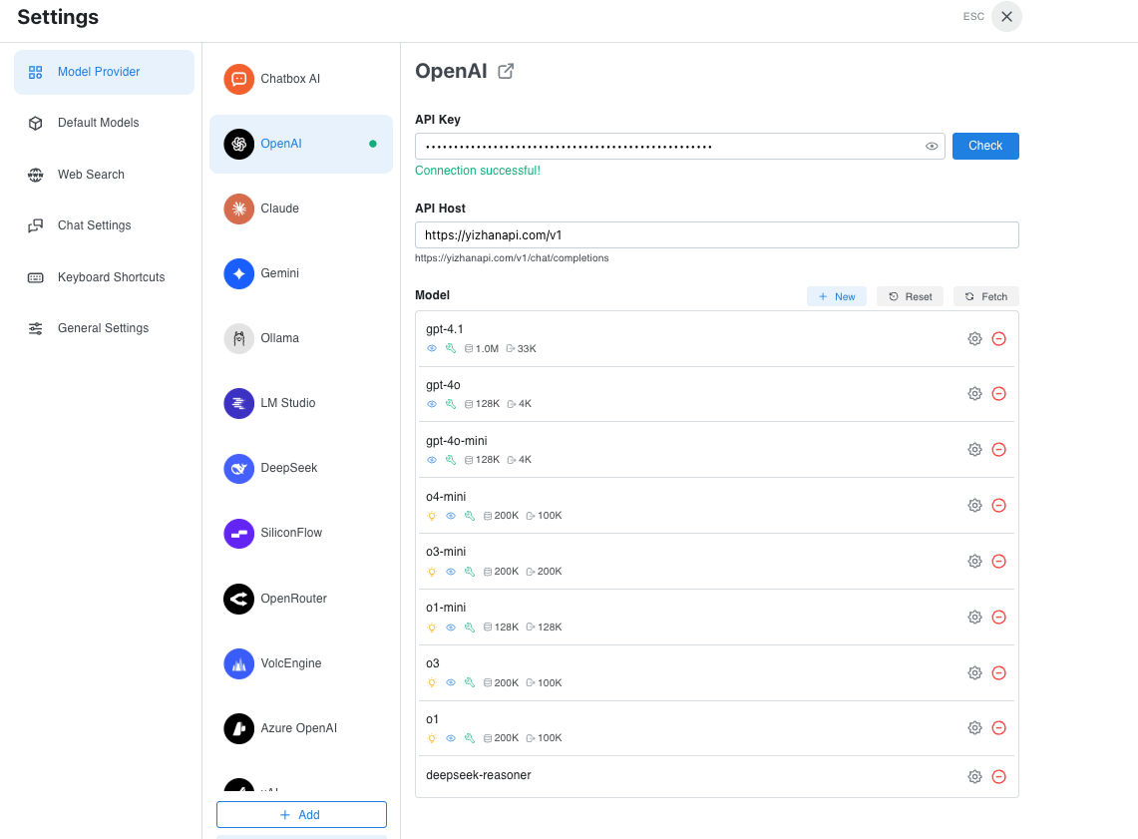
Task: Remove the gpt-4o model
Action: (x=998, y=393)
